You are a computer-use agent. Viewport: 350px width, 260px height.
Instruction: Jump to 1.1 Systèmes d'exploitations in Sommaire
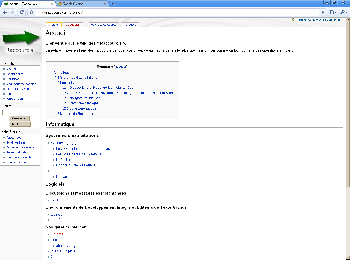tap(76, 78)
